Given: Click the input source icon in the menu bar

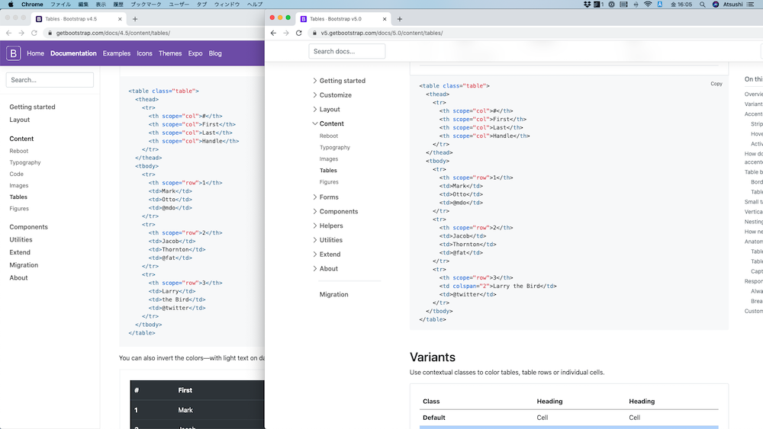Looking at the screenshot, I should 660,5.
